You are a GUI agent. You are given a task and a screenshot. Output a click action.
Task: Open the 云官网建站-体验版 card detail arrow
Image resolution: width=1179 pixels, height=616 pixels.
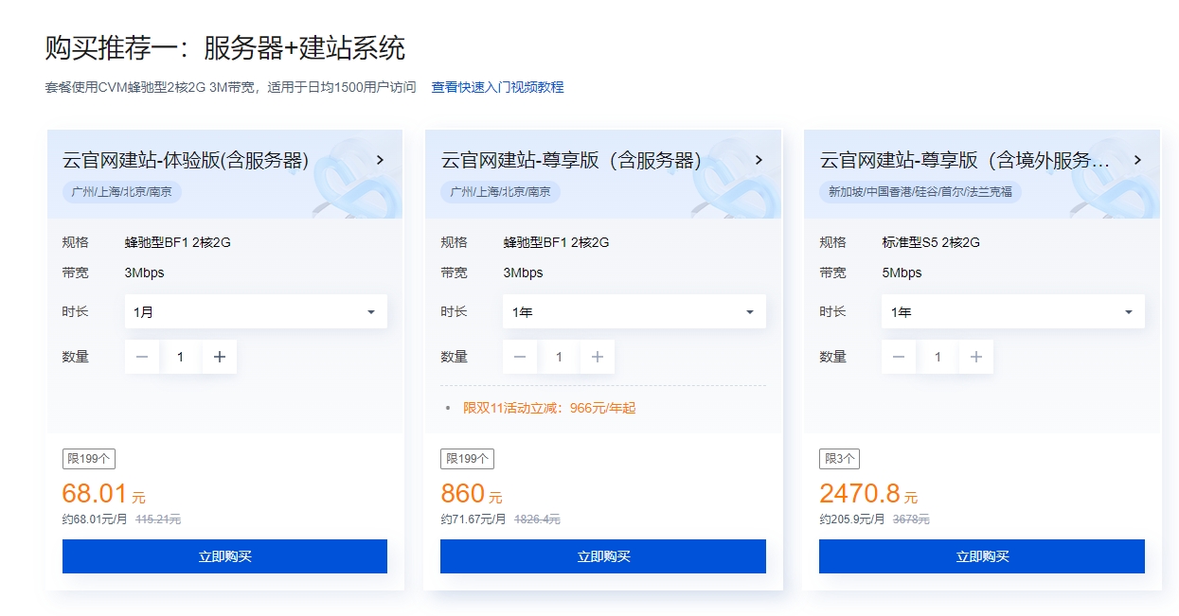point(380,161)
